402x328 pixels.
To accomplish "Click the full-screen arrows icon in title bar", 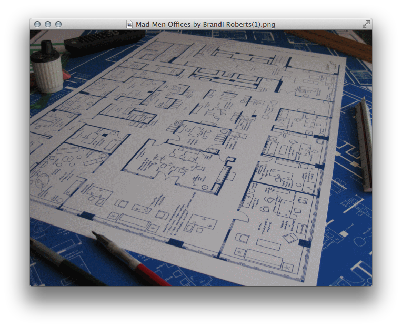I will pyautogui.click(x=366, y=24).
